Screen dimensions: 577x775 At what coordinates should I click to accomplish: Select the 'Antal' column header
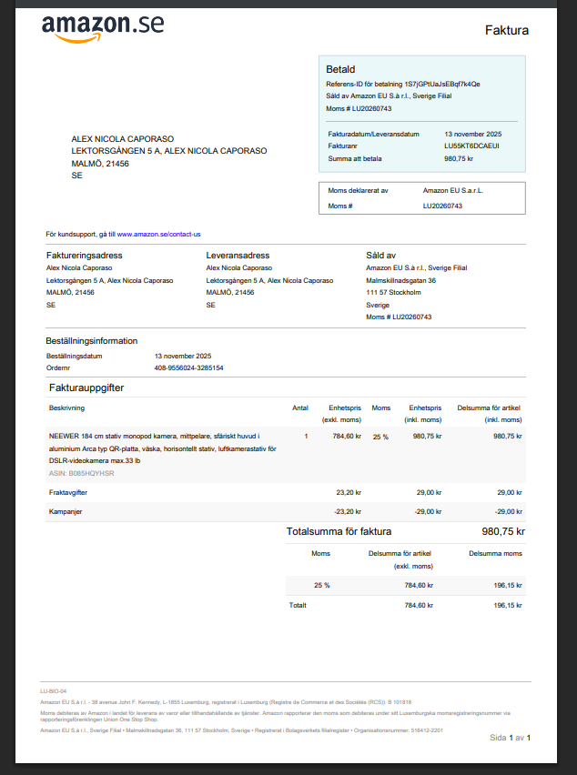click(x=300, y=408)
